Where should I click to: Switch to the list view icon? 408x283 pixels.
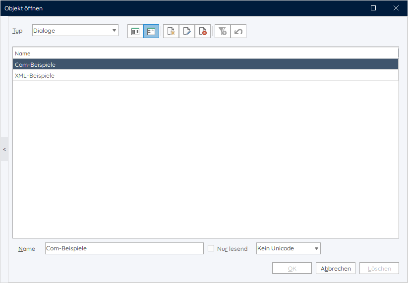coord(135,31)
